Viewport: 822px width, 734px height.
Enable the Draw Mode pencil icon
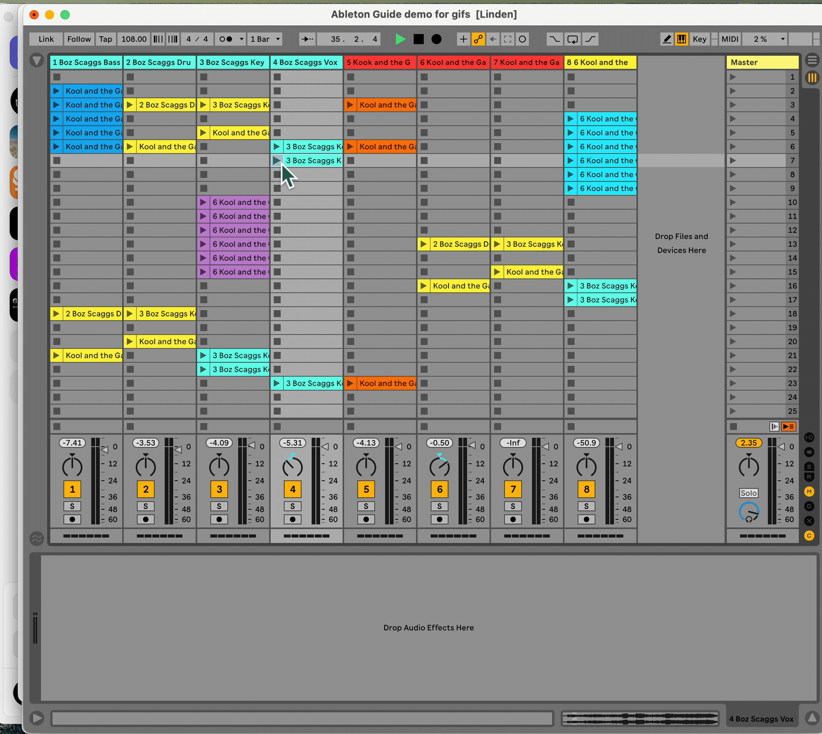(667, 39)
